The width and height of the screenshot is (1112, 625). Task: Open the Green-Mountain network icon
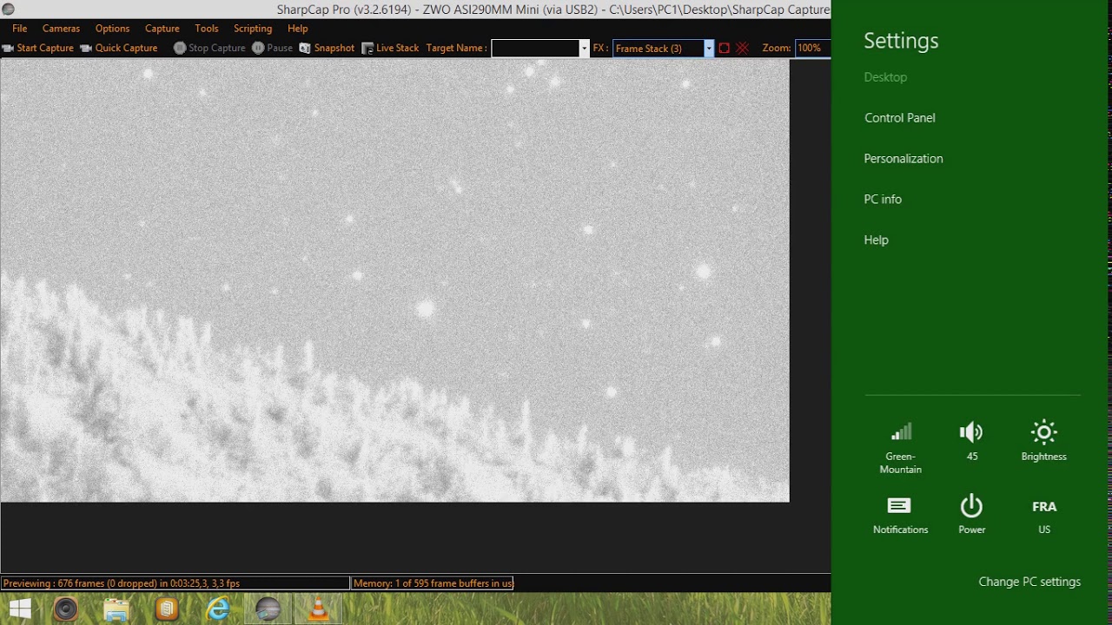point(901,448)
